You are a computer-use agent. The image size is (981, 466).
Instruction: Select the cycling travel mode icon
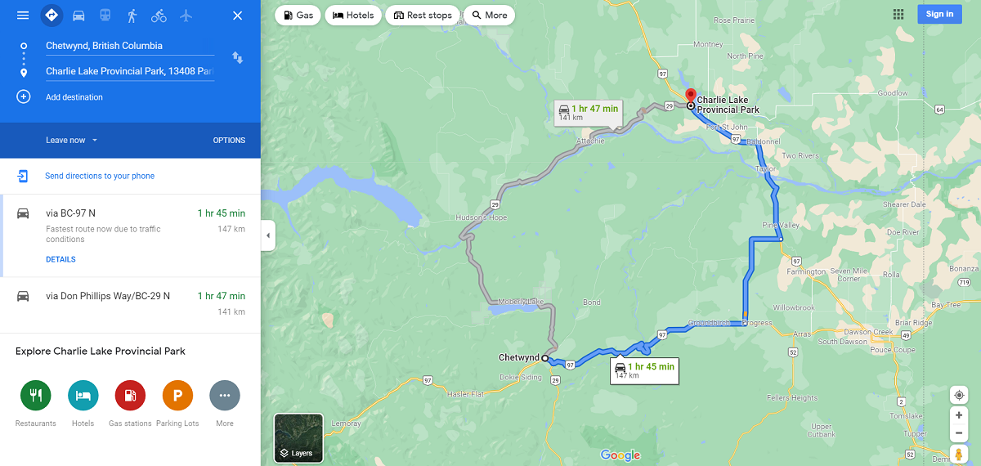tap(159, 16)
